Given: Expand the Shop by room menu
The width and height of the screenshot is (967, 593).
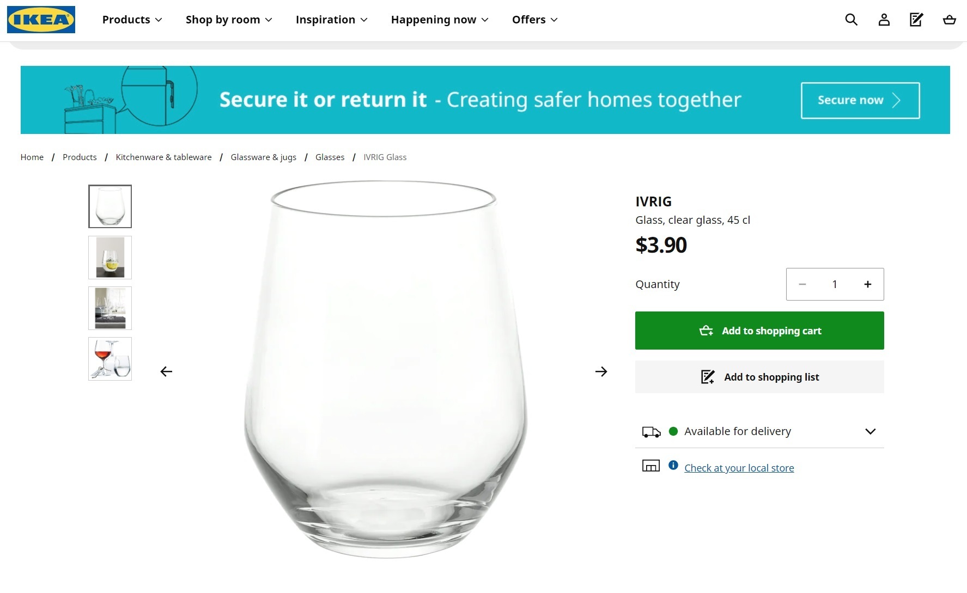Looking at the screenshot, I should 229,20.
